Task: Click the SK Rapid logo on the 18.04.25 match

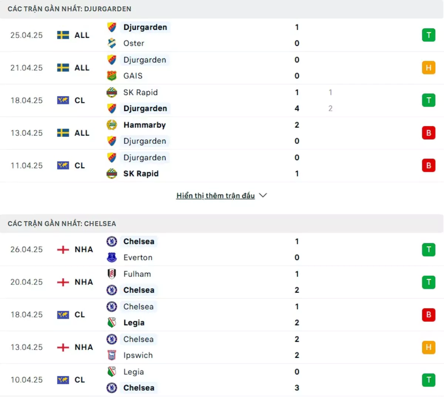Action: (x=112, y=92)
